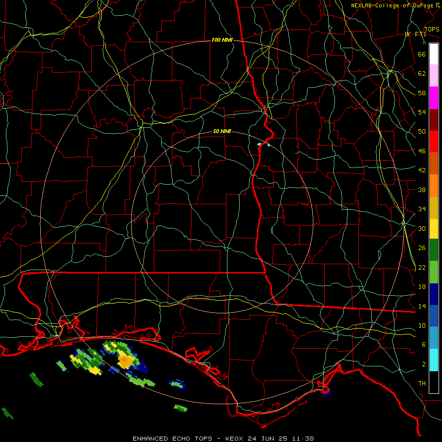Click the dark orange legend swatch near 42
Screen dimensions: 442x442
click(434, 164)
